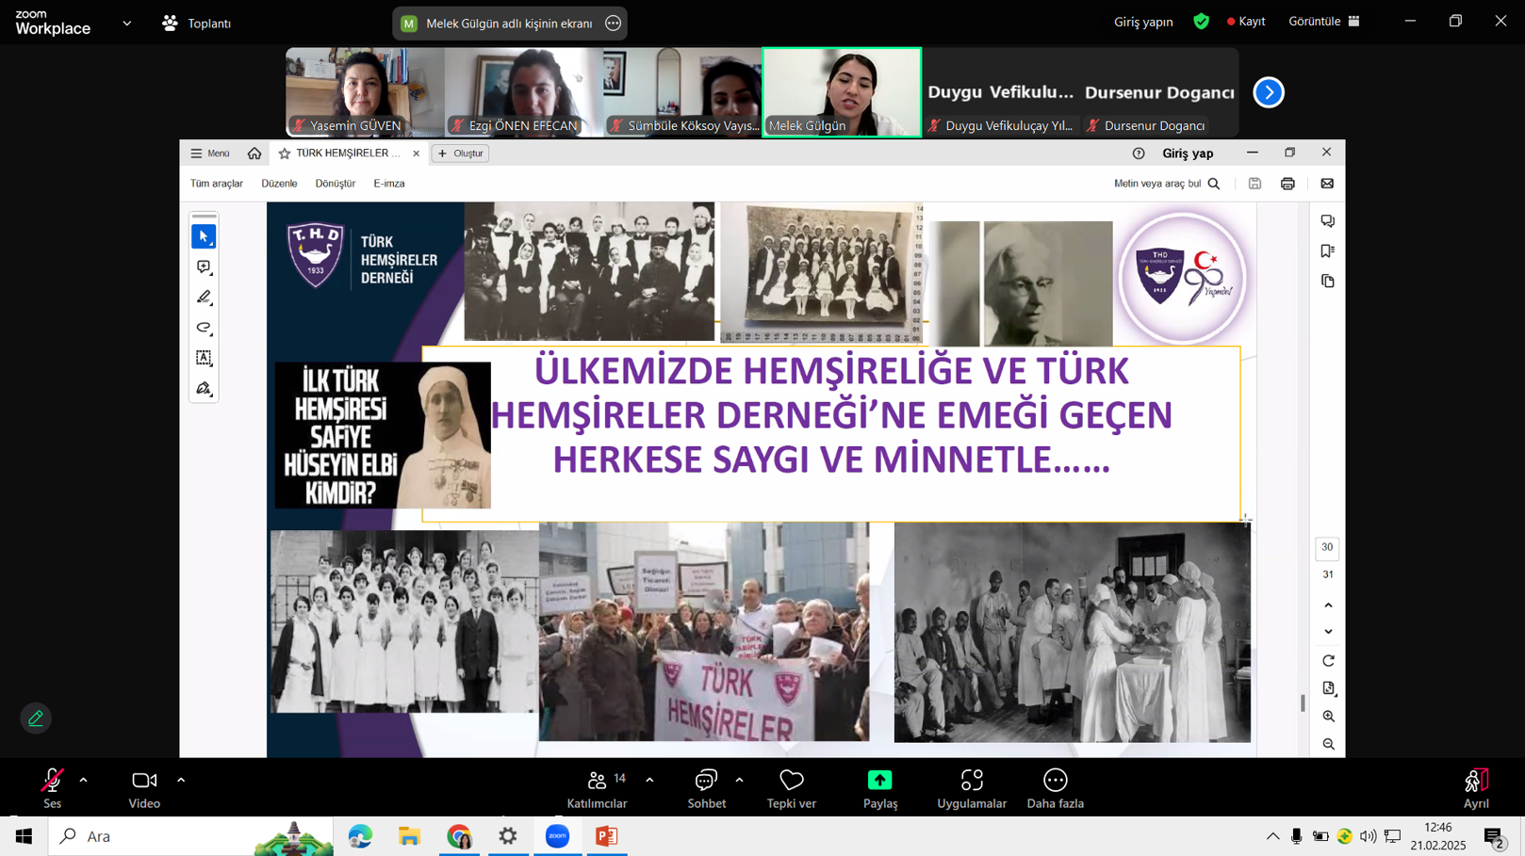Click the green Paylaş share screen icon
The height and width of the screenshot is (856, 1525).
click(879, 781)
